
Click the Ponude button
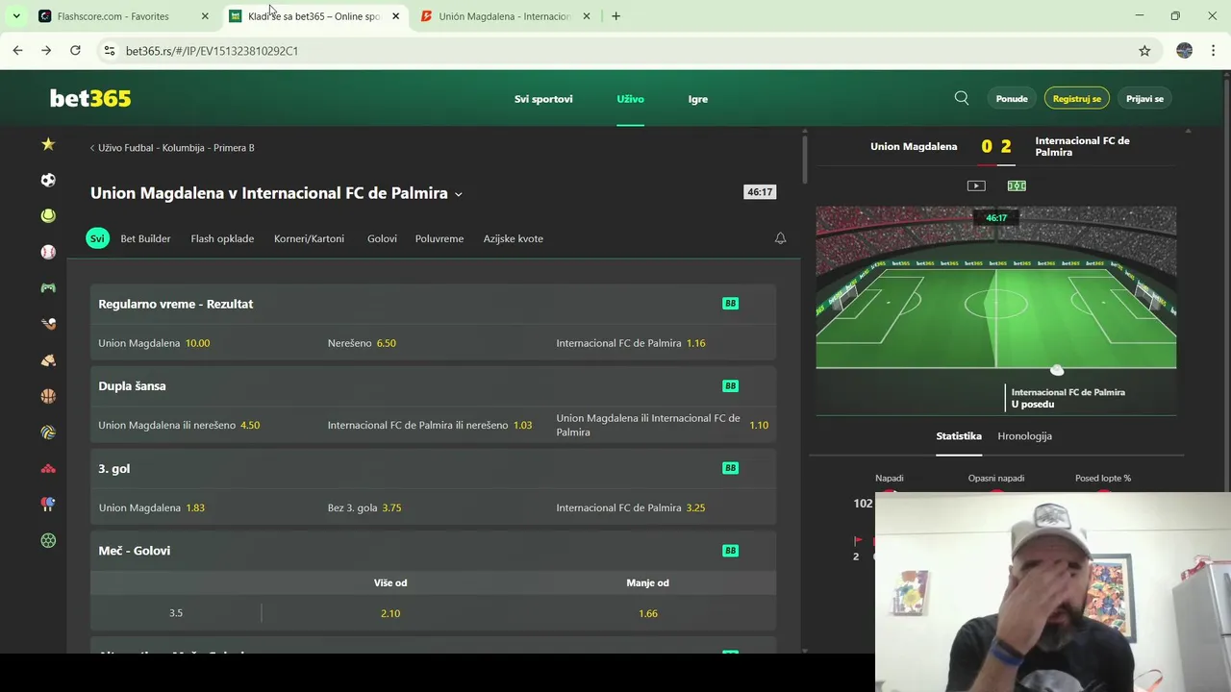point(1012,98)
